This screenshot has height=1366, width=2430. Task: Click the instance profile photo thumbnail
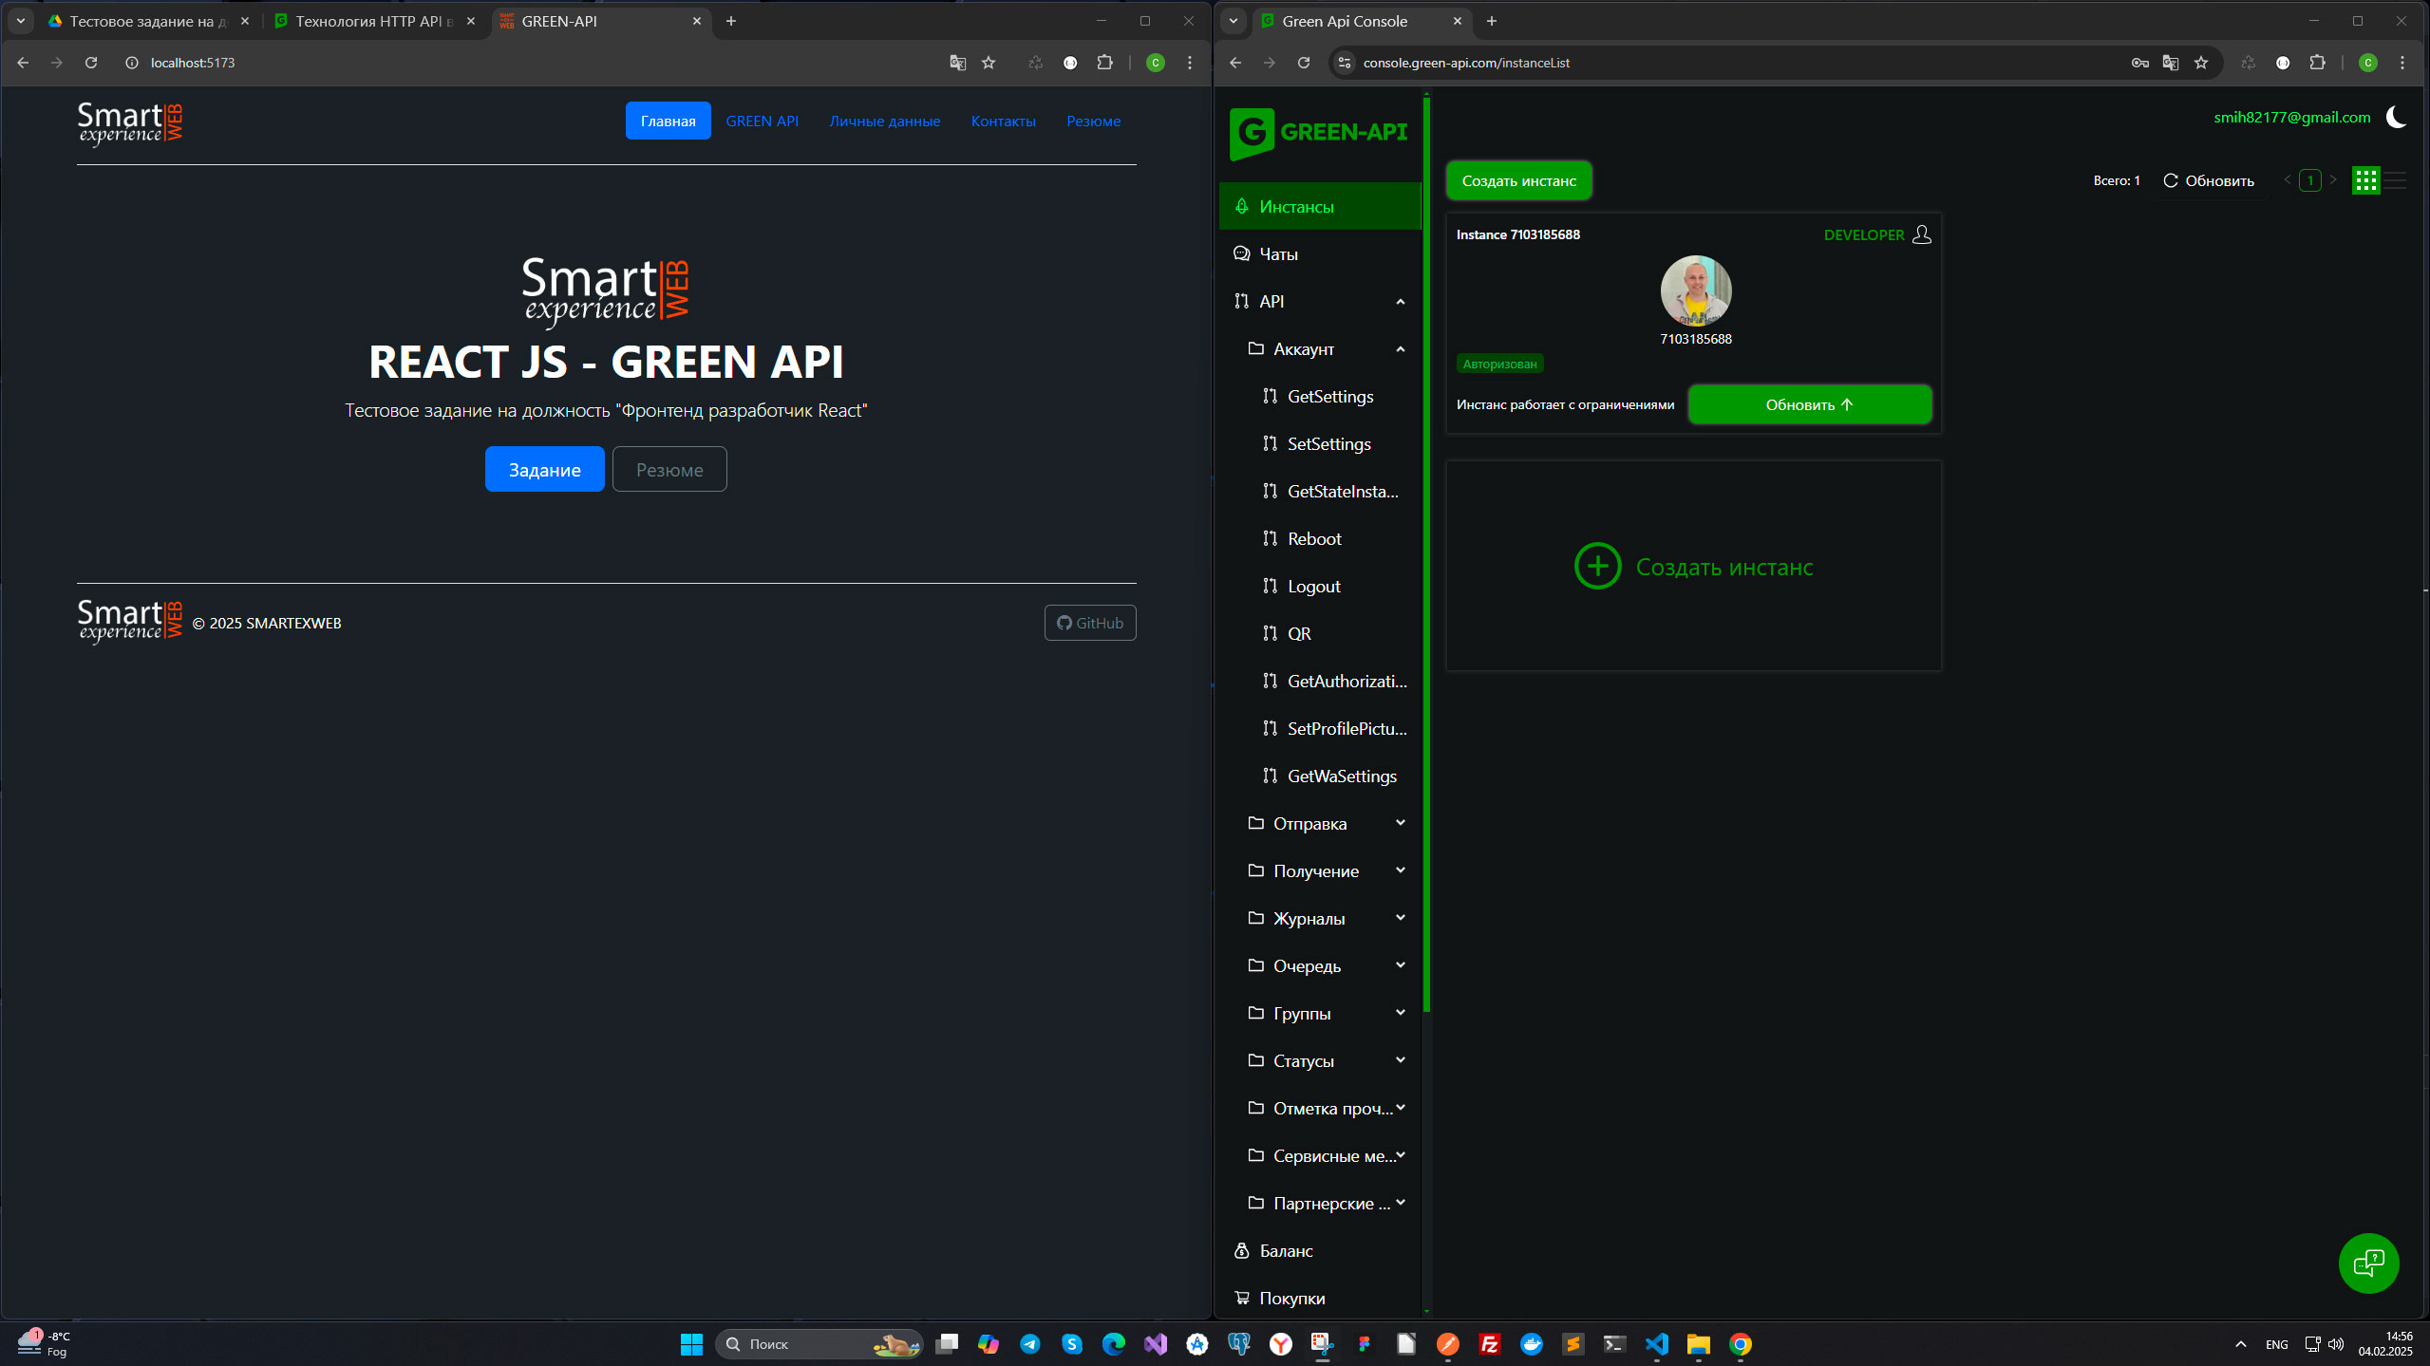(x=1695, y=290)
